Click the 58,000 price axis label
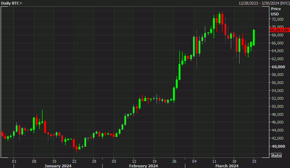 click(277, 75)
